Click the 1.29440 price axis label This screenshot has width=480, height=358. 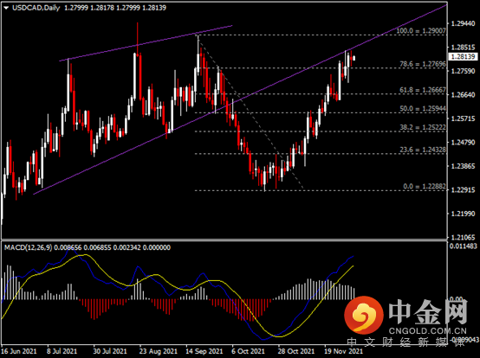tap(464, 23)
